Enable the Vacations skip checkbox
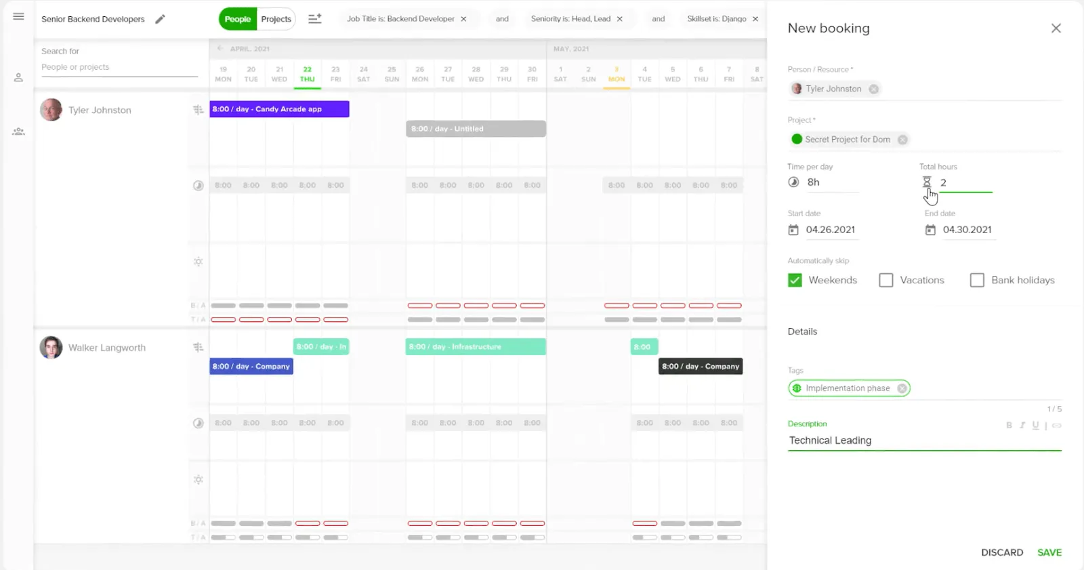 (x=885, y=280)
